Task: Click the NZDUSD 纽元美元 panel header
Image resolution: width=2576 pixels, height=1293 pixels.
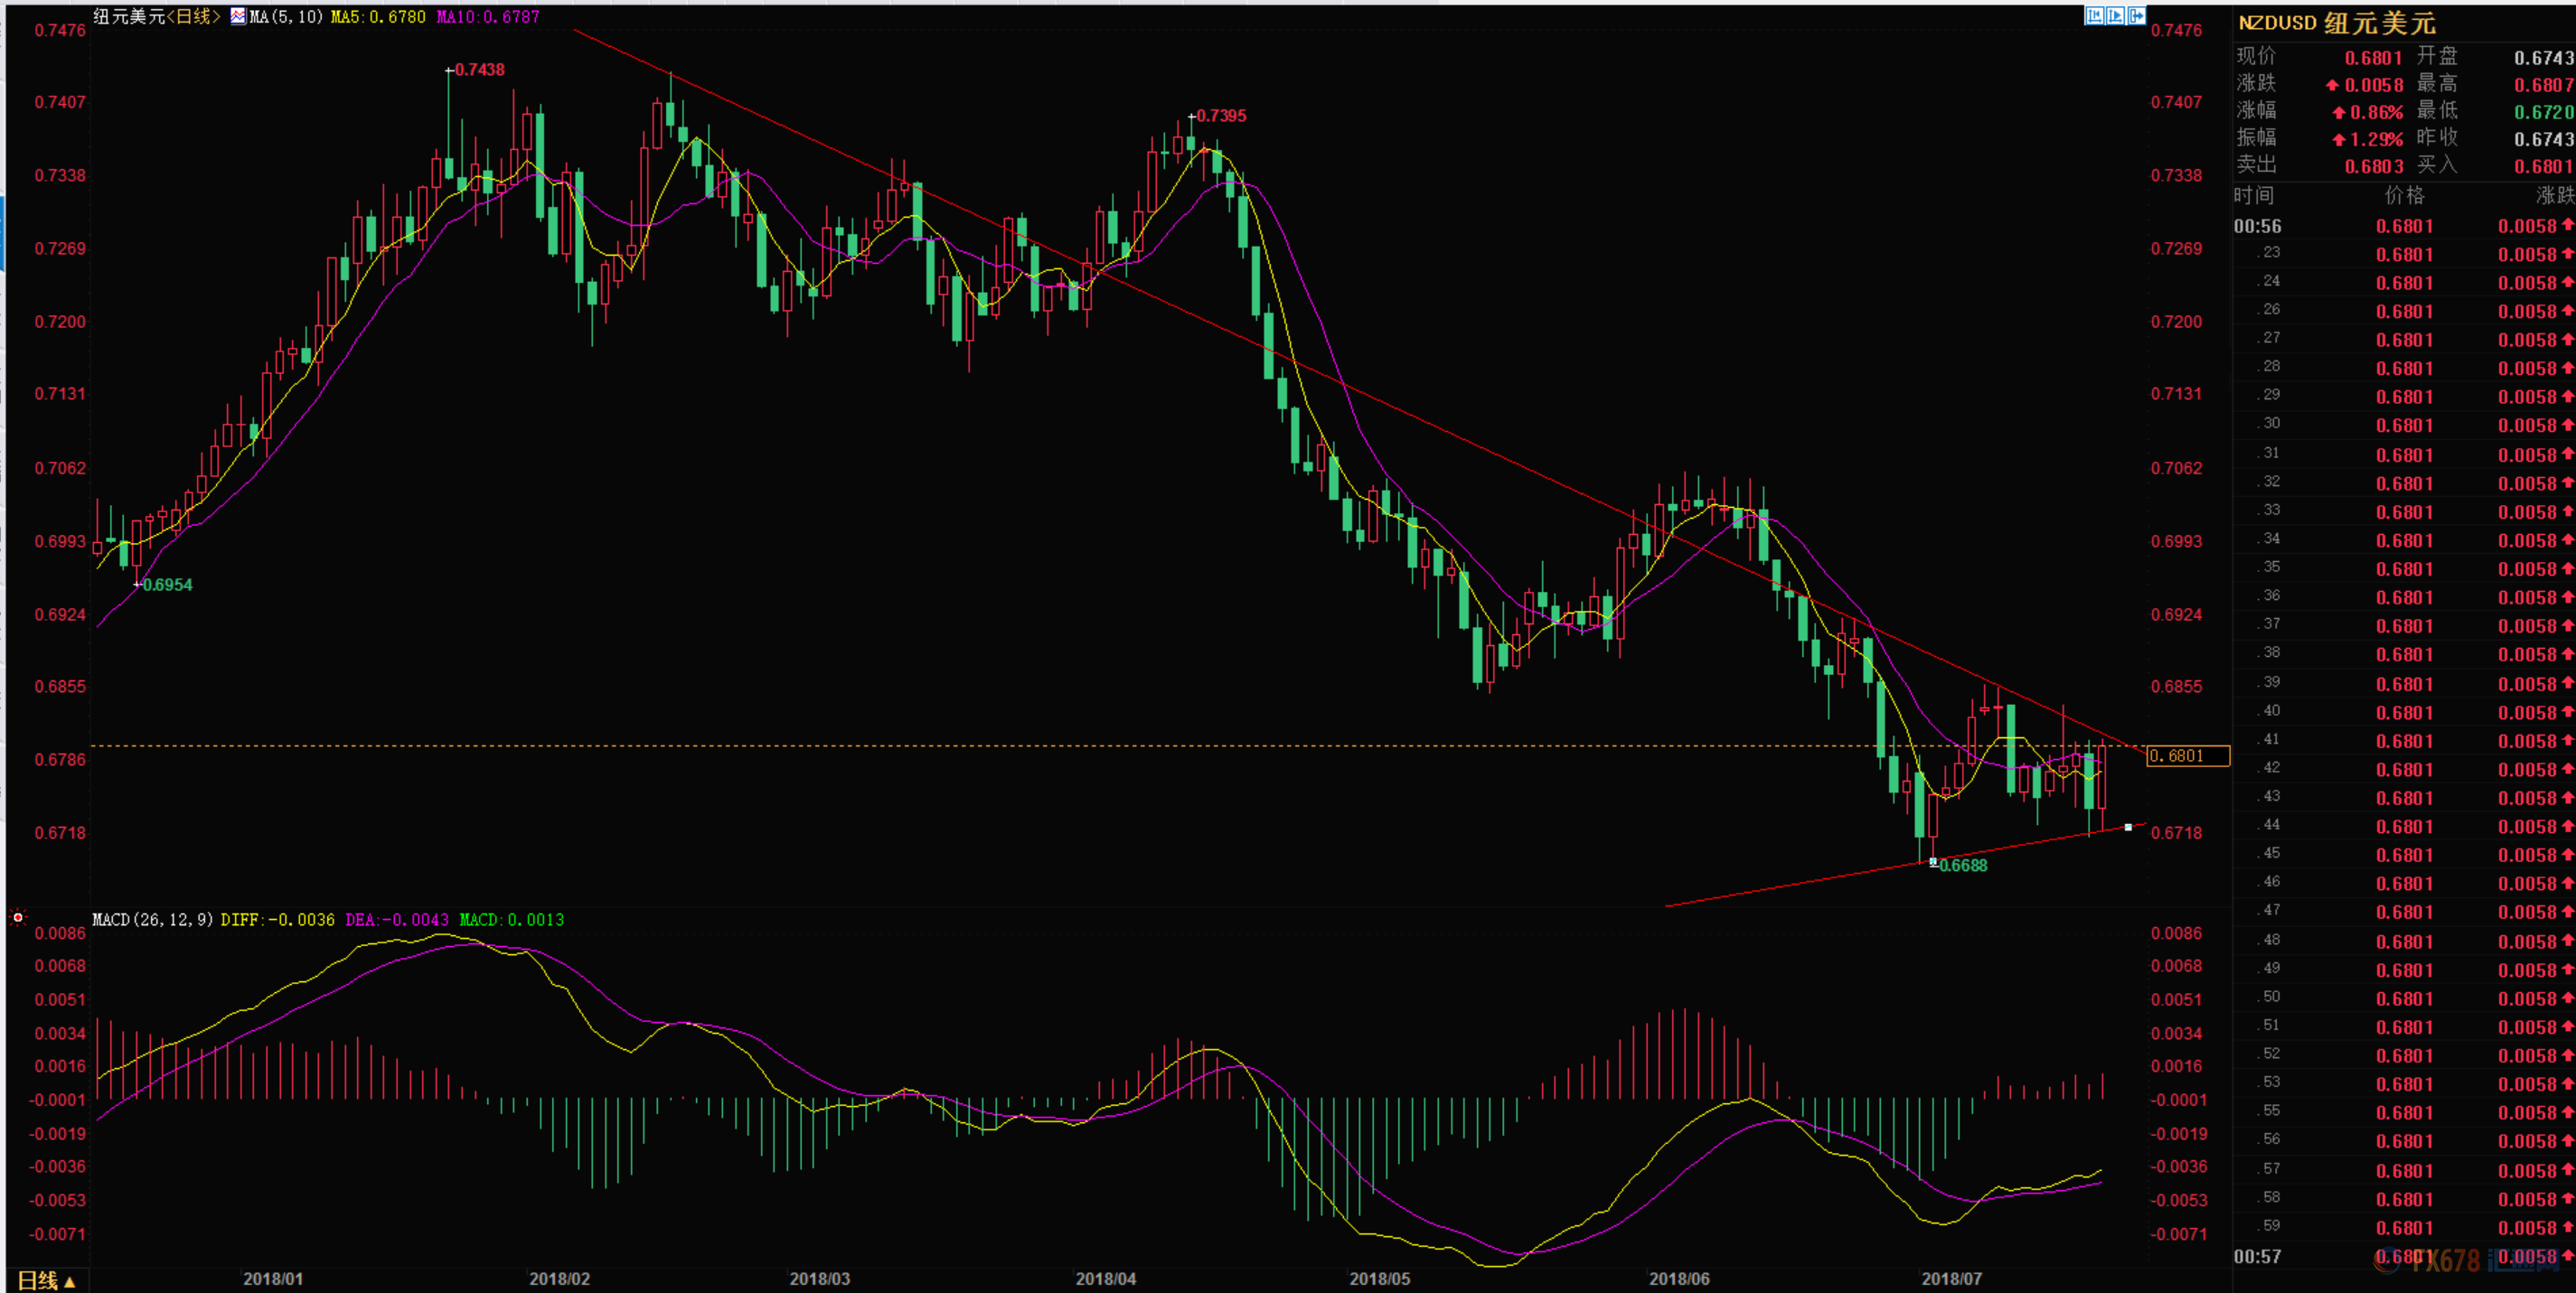Action: click(2337, 23)
